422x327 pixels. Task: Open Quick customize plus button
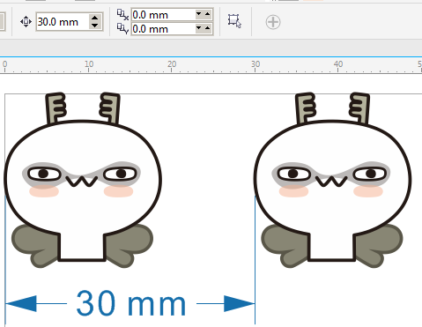pos(273,22)
